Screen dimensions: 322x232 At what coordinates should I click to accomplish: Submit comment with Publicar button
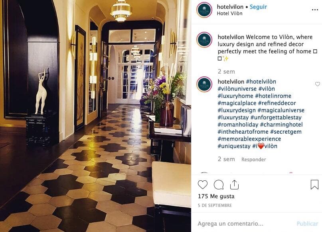307,224
